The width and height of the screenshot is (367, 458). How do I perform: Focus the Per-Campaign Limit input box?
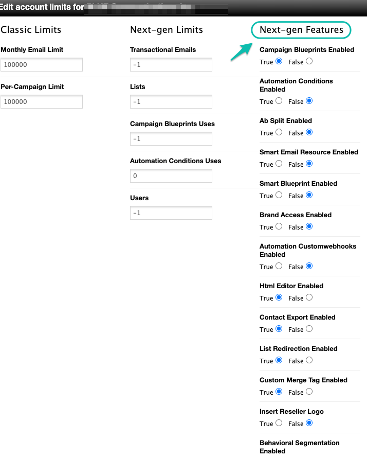[x=42, y=102]
